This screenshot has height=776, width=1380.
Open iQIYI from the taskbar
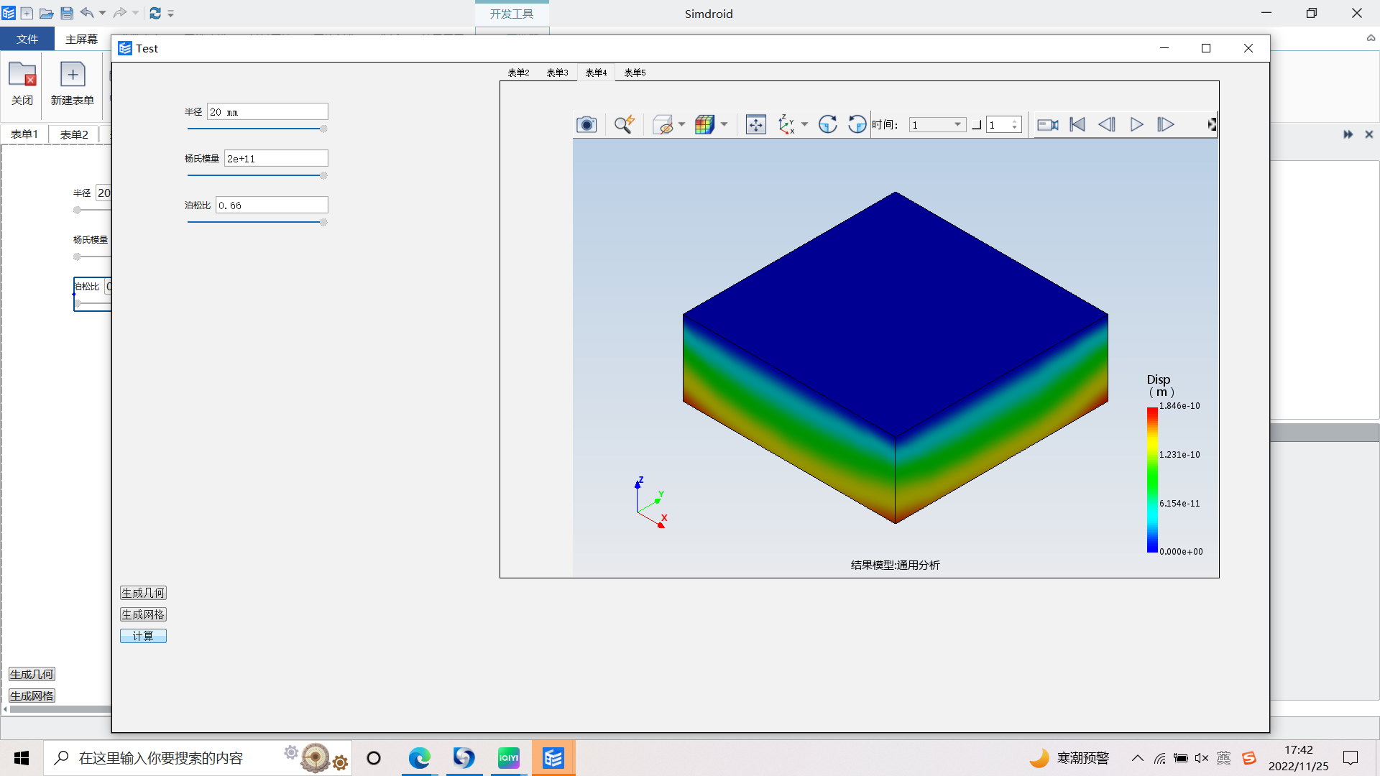point(508,758)
